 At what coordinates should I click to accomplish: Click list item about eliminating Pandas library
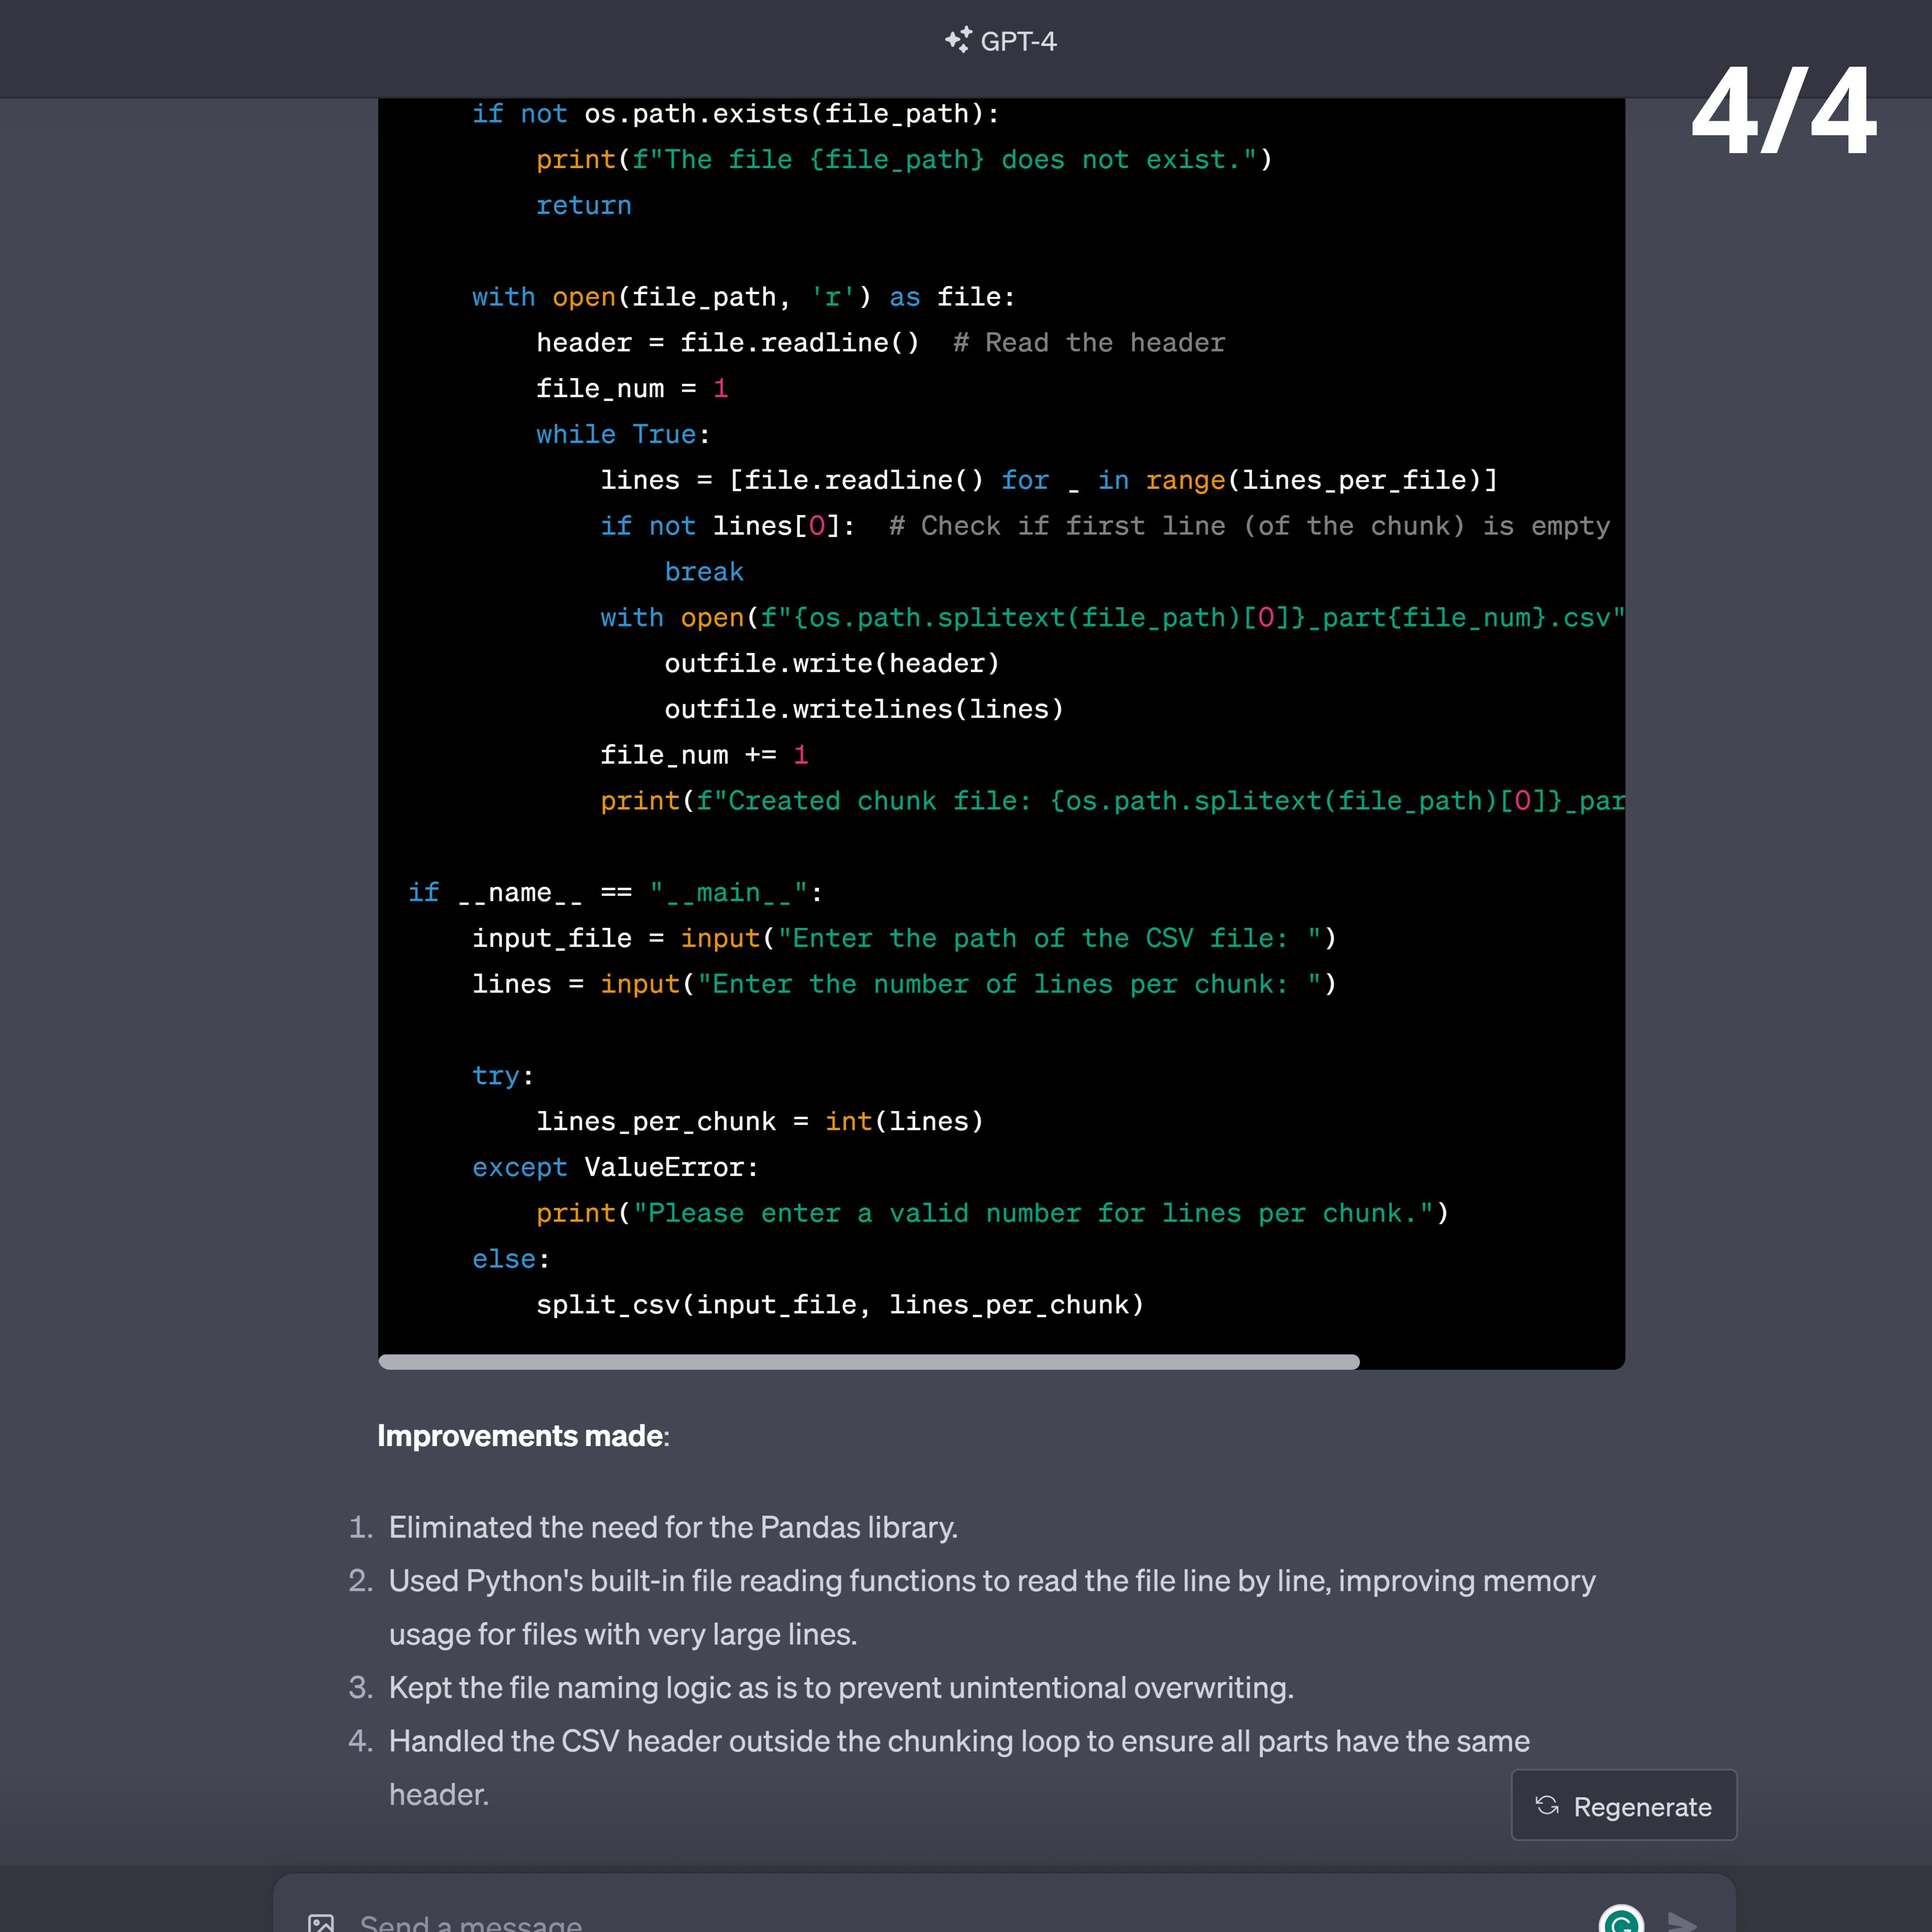click(x=673, y=1527)
